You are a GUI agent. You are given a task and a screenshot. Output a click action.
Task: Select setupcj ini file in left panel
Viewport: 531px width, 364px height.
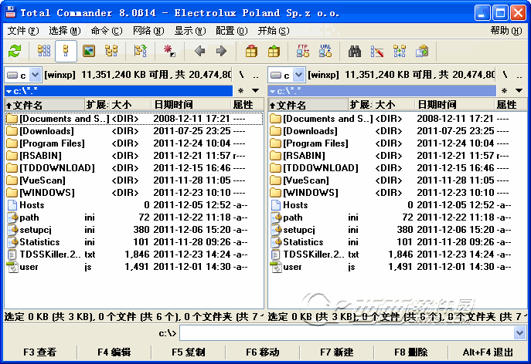(134, 230)
